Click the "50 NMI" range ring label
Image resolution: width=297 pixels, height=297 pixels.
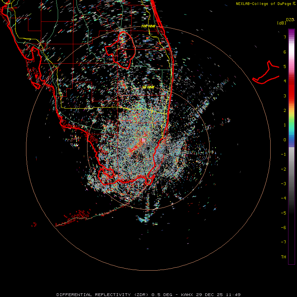[148, 87]
